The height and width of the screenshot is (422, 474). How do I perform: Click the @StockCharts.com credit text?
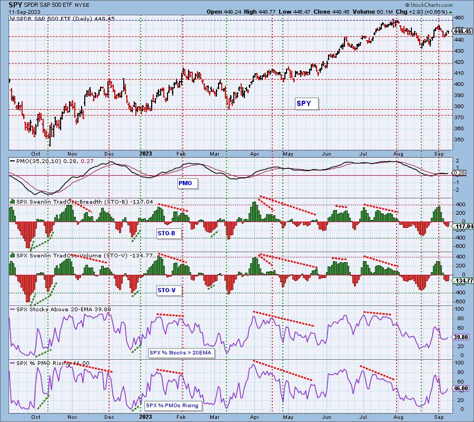click(x=429, y=5)
